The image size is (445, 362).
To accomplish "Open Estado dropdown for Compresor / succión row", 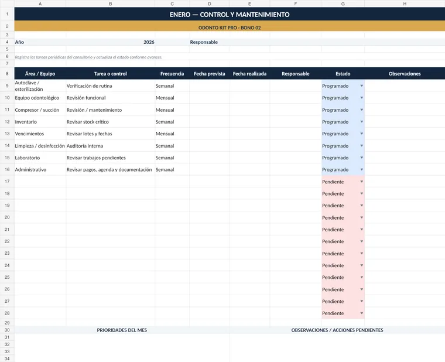I will [x=362, y=110].
